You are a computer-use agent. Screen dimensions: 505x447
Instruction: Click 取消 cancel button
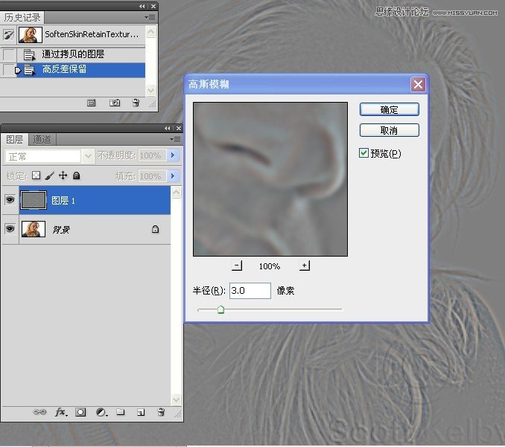pos(389,130)
